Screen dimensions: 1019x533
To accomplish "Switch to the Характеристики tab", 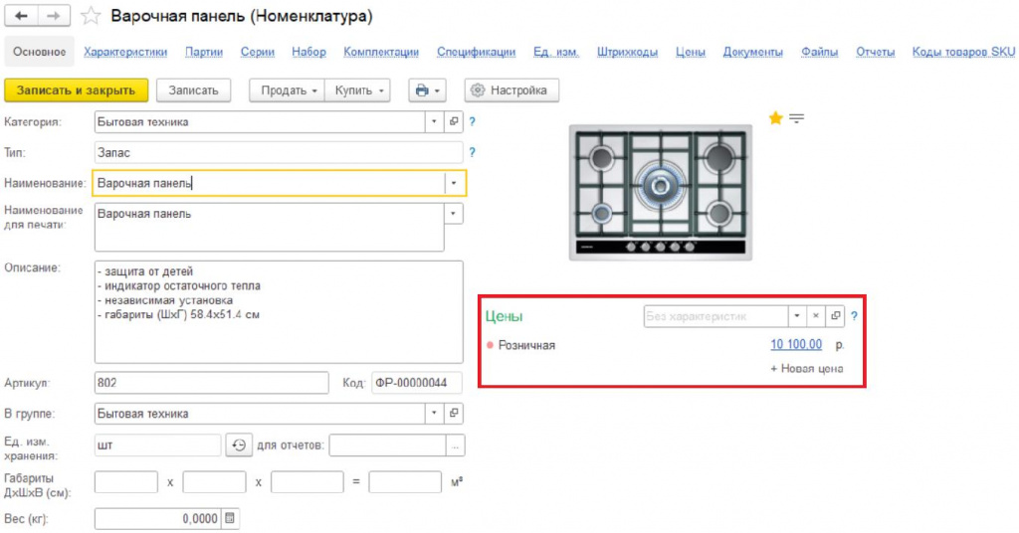I will (x=125, y=52).
